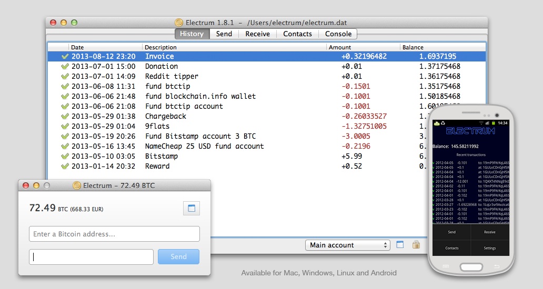Click the amount '-0.26033527'
Screen dimensions: 543x289
[364, 117]
